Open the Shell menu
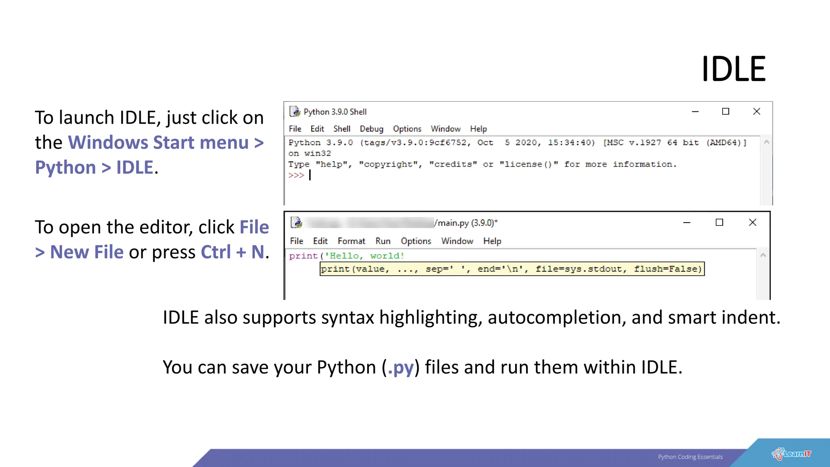 342,129
